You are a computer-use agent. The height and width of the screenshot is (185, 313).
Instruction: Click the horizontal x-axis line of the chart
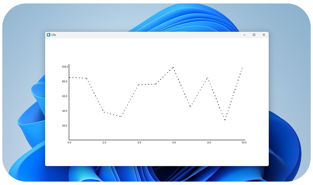point(156,139)
